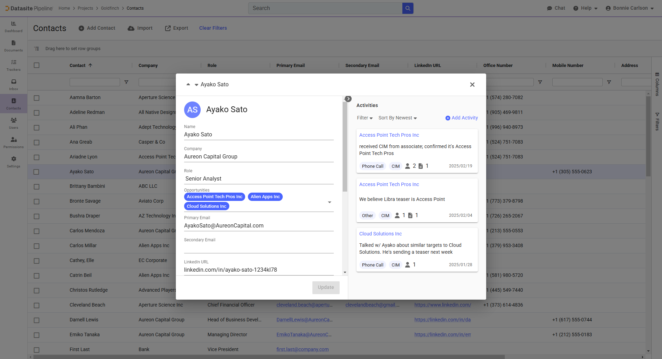
Task: Sort by the Company column header
Action: tap(148, 66)
